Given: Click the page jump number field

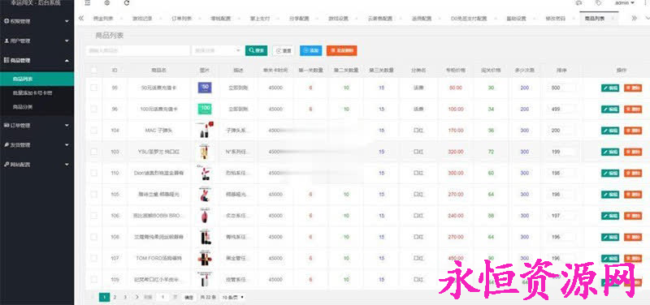Looking at the screenshot, I should coord(163,297).
